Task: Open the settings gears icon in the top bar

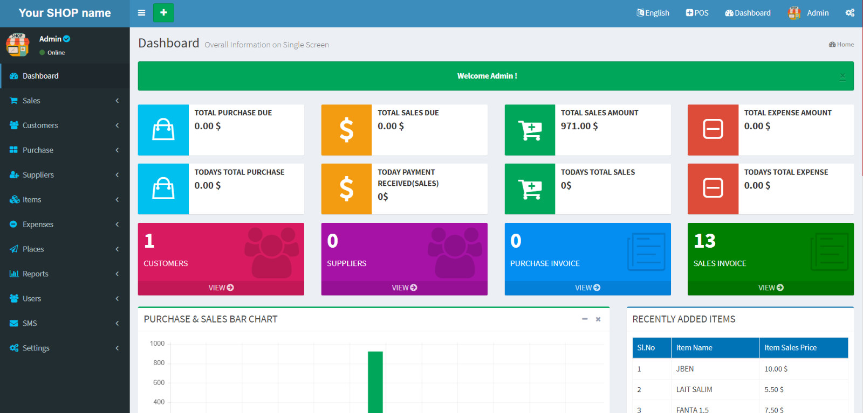Action: pos(850,13)
